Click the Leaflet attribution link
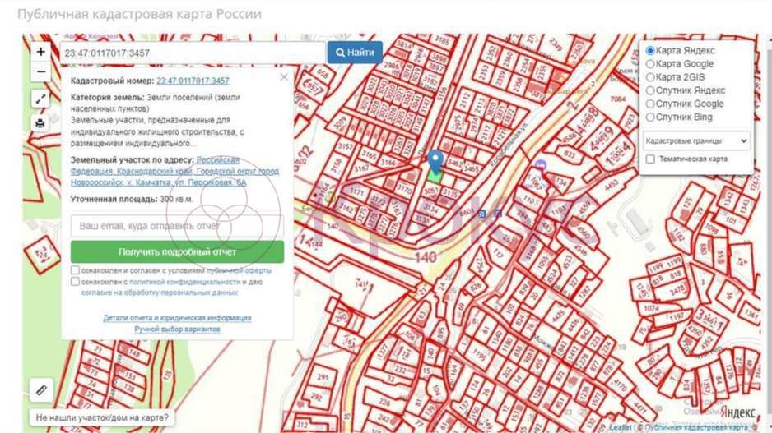 [621, 427]
